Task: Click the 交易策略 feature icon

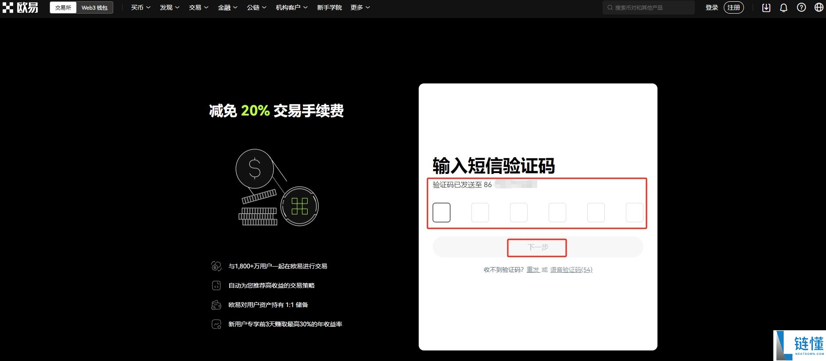Action: (x=216, y=285)
